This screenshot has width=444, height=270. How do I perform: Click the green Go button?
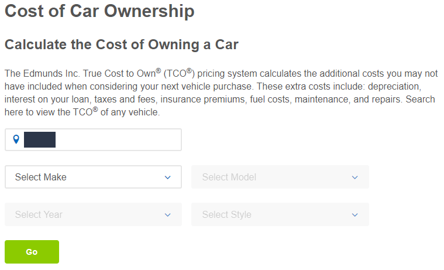pyautogui.click(x=32, y=252)
